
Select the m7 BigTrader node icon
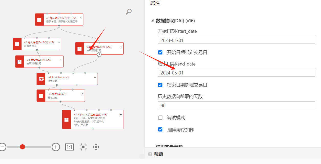coord(66,119)
